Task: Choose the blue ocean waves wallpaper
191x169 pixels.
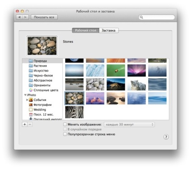Action: pyautogui.click(x=157, y=98)
